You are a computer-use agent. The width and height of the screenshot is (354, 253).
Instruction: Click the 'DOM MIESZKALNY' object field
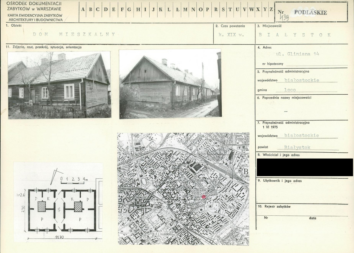pyautogui.click(x=74, y=34)
